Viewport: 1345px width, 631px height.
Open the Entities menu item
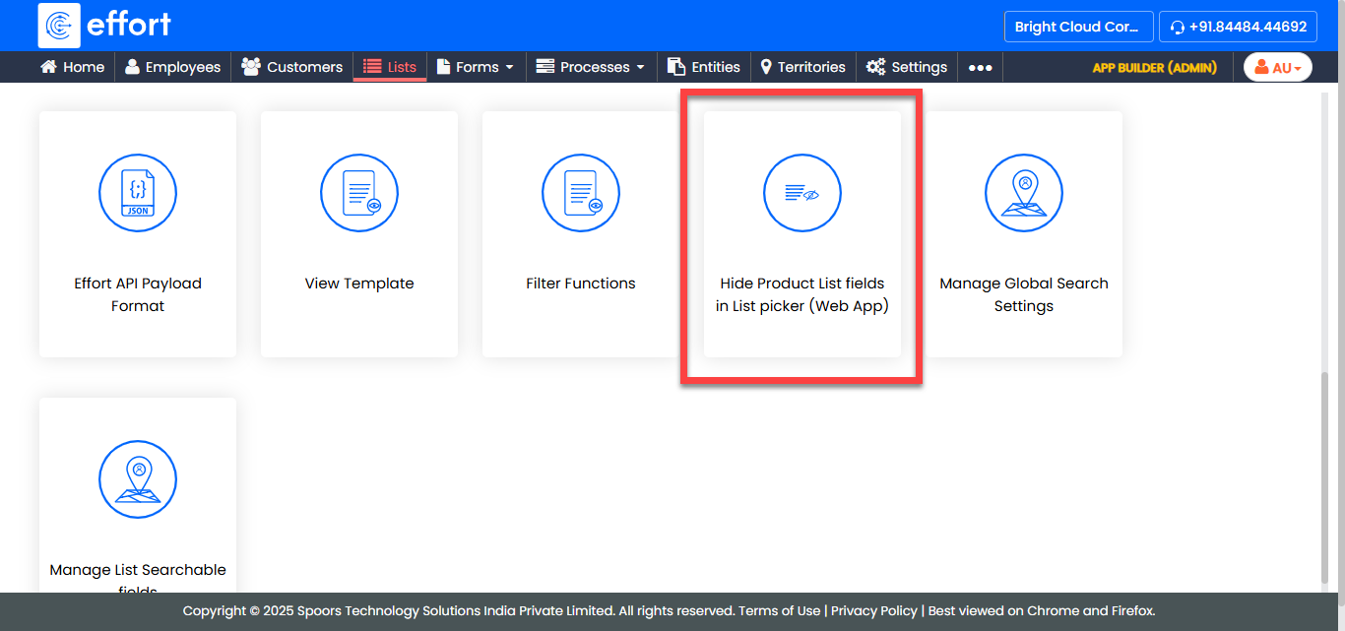(x=704, y=68)
